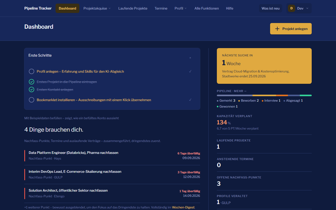336x210 pixels.
Task: Open Bookmarklet installieren step link
Action: click(94, 100)
